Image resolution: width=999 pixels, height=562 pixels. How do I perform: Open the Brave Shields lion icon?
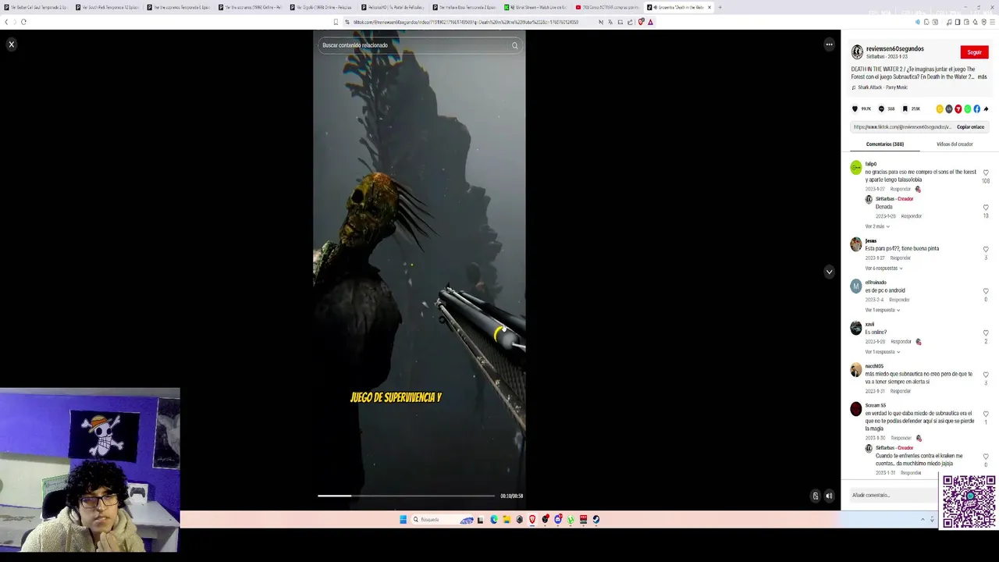tap(641, 22)
